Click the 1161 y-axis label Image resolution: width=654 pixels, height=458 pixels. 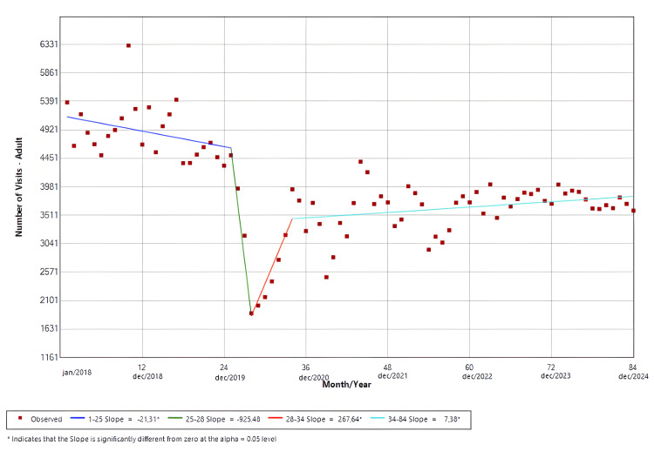tap(48, 357)
